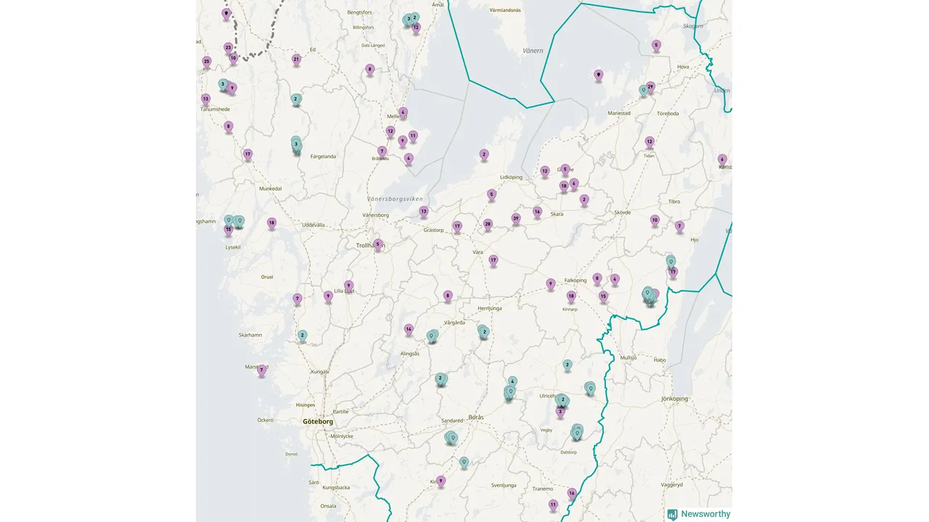Select marker 10 near Tibro
This screenshot has height=522, width=929.
(x=655, y=220)
